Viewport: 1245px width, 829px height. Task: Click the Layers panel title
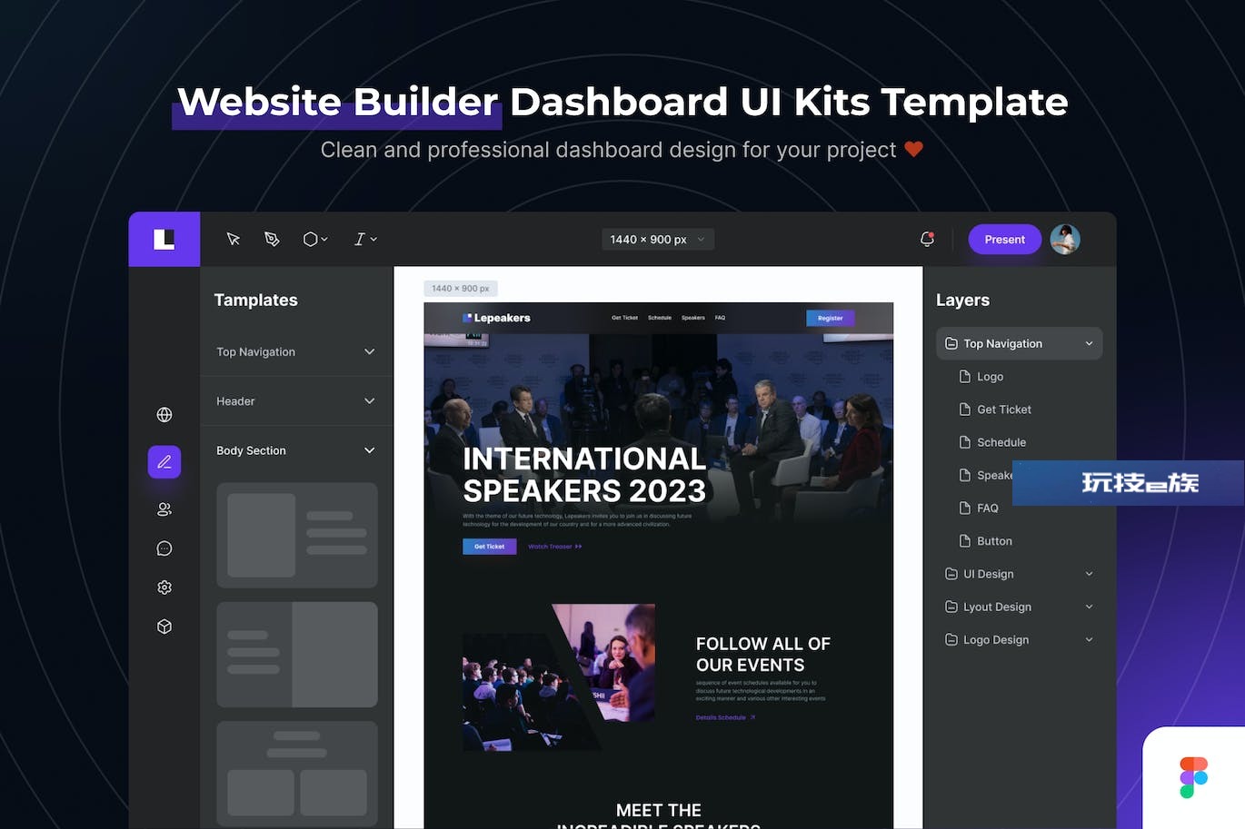coord(962,300)
